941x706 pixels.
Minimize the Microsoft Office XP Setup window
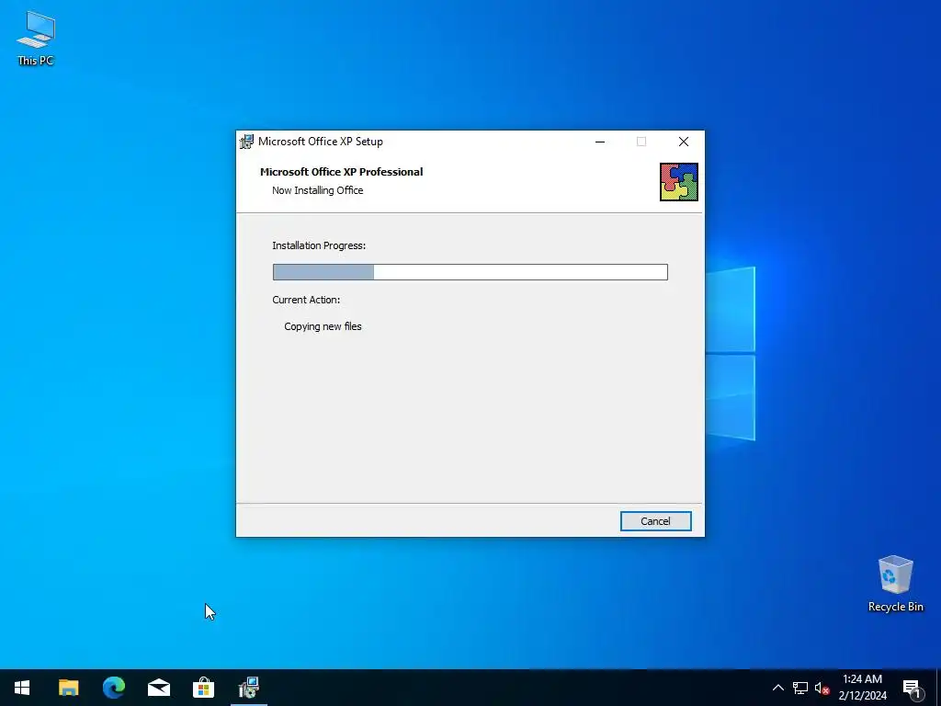click(599, 142)
